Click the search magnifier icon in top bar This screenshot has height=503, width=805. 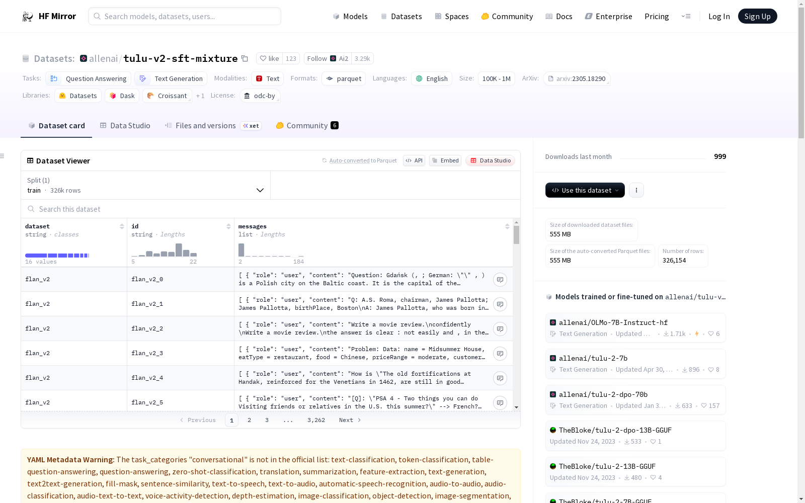97,16
